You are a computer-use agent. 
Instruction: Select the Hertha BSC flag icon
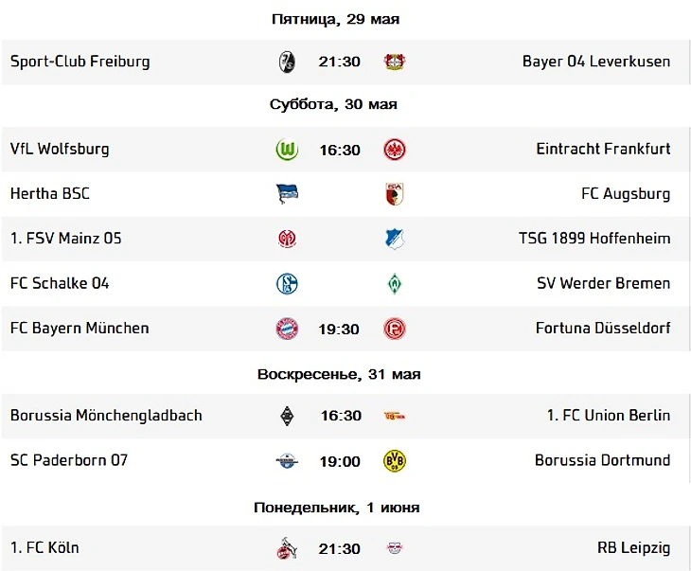tap(287, 194)
